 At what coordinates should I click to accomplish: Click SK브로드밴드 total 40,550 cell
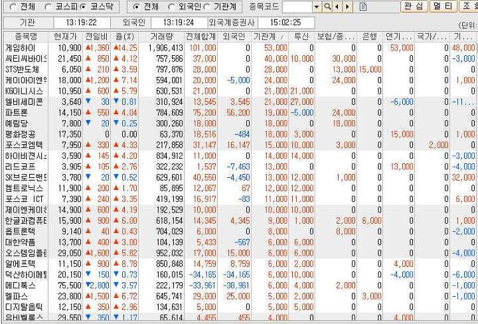[x=204, y=177]
